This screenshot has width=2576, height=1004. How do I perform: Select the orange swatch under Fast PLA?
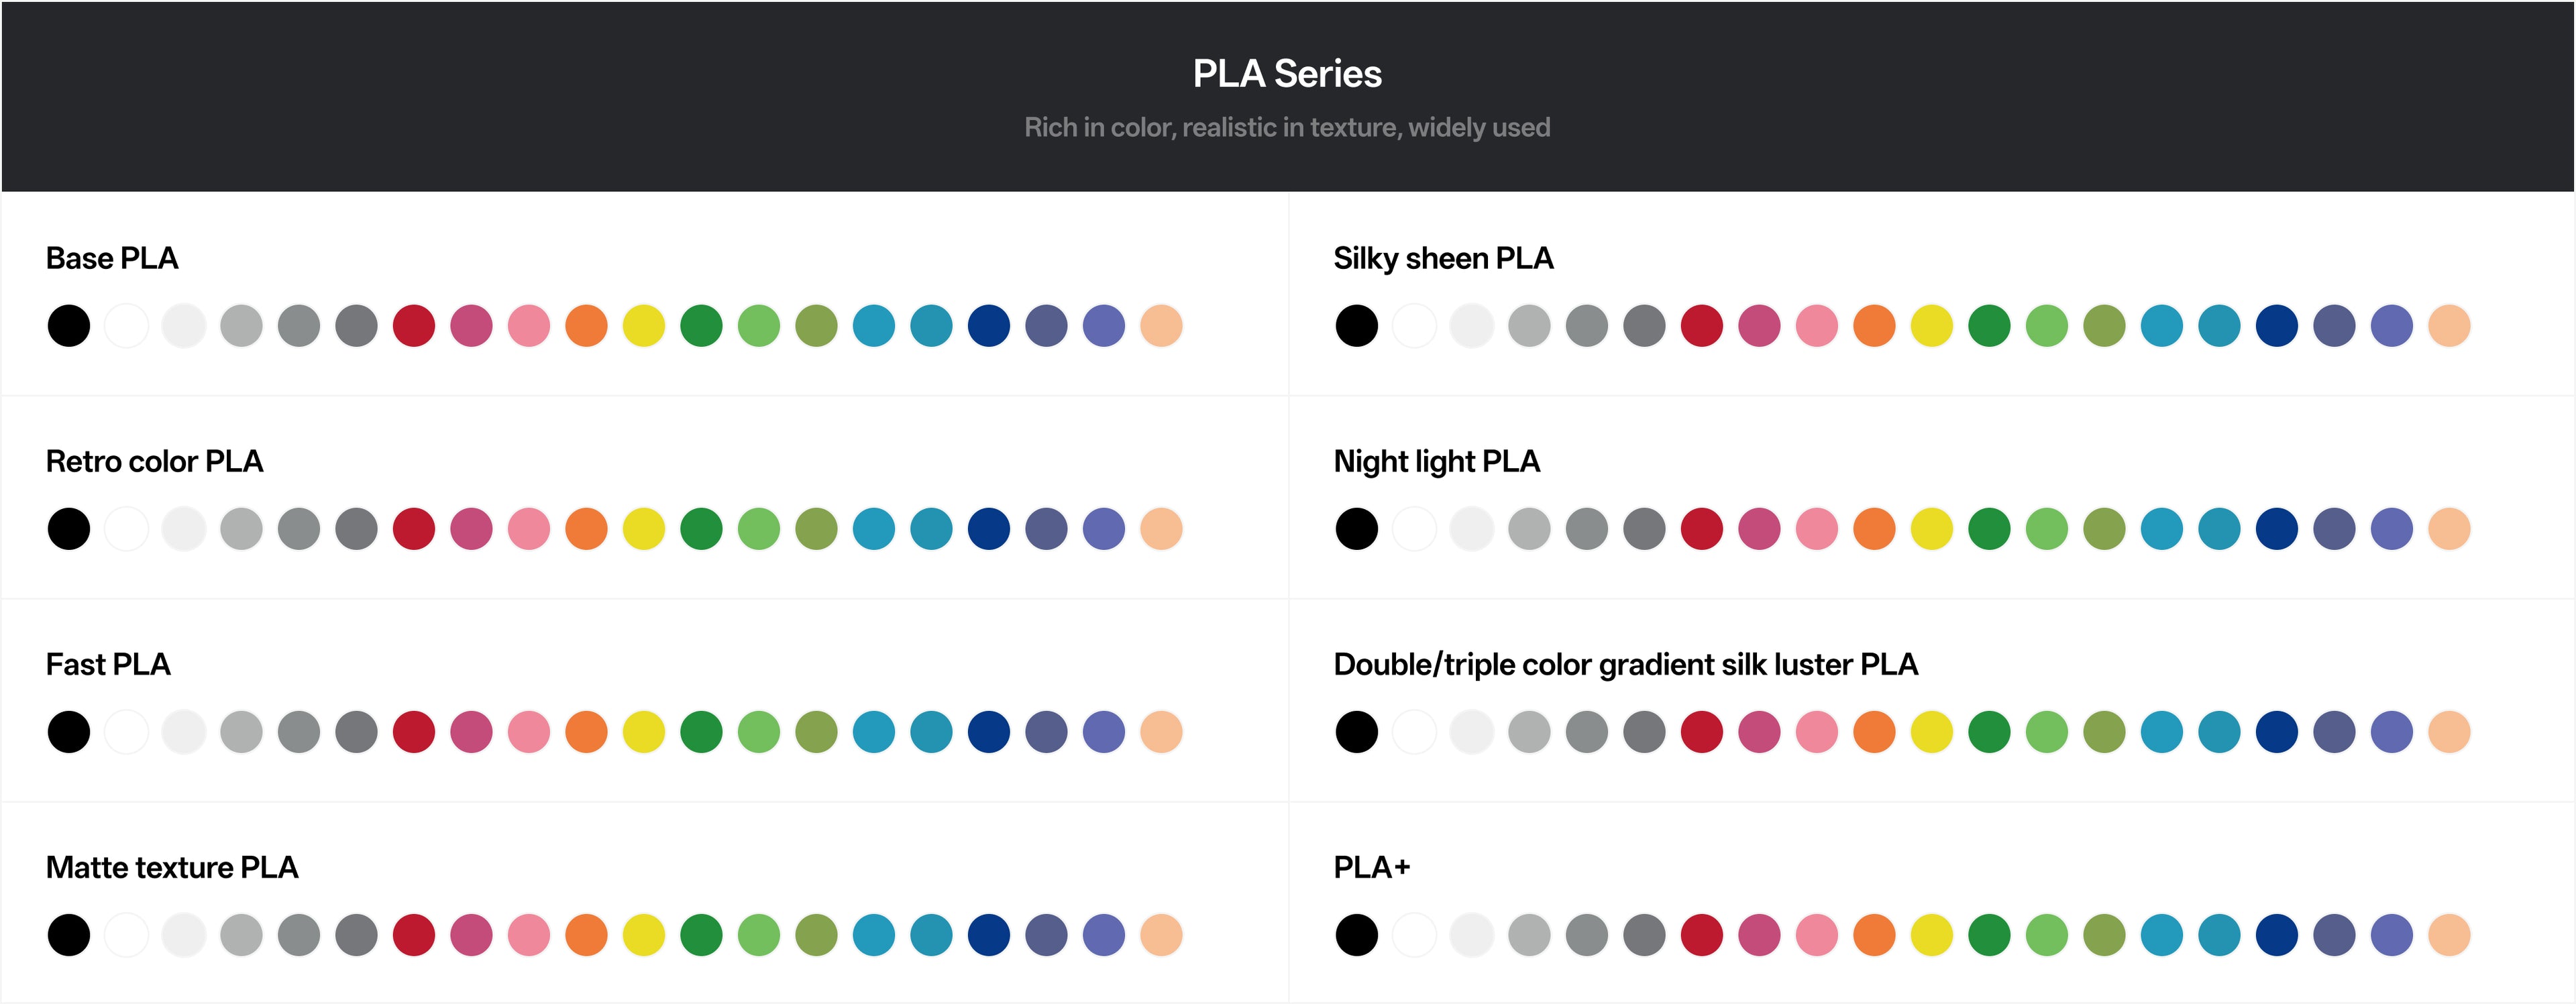[586, 732]
